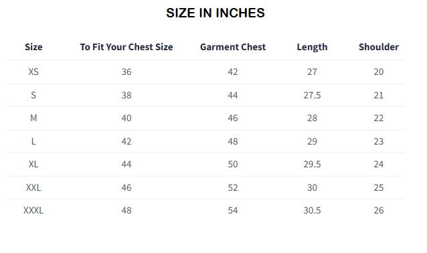This screenshot has width=427, height=253.
Task: Select the XL size row label
Action: pyautogui.click(x=33, y=164)
